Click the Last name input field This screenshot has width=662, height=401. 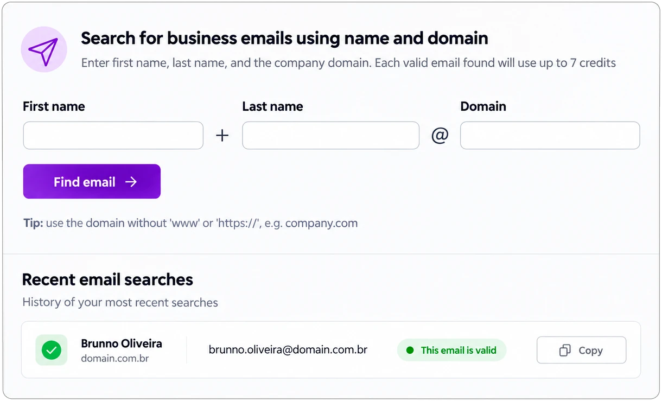(330, 135)
